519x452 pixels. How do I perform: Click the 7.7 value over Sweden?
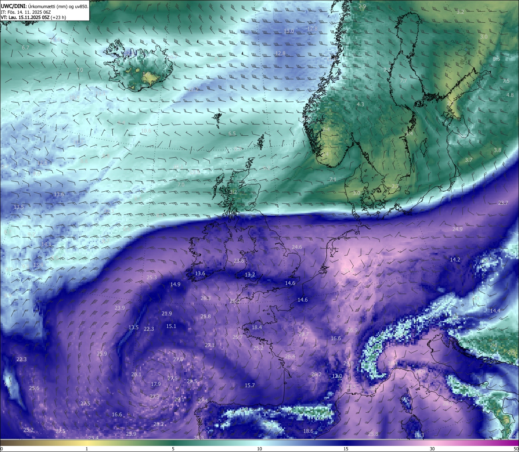(403, 81)
